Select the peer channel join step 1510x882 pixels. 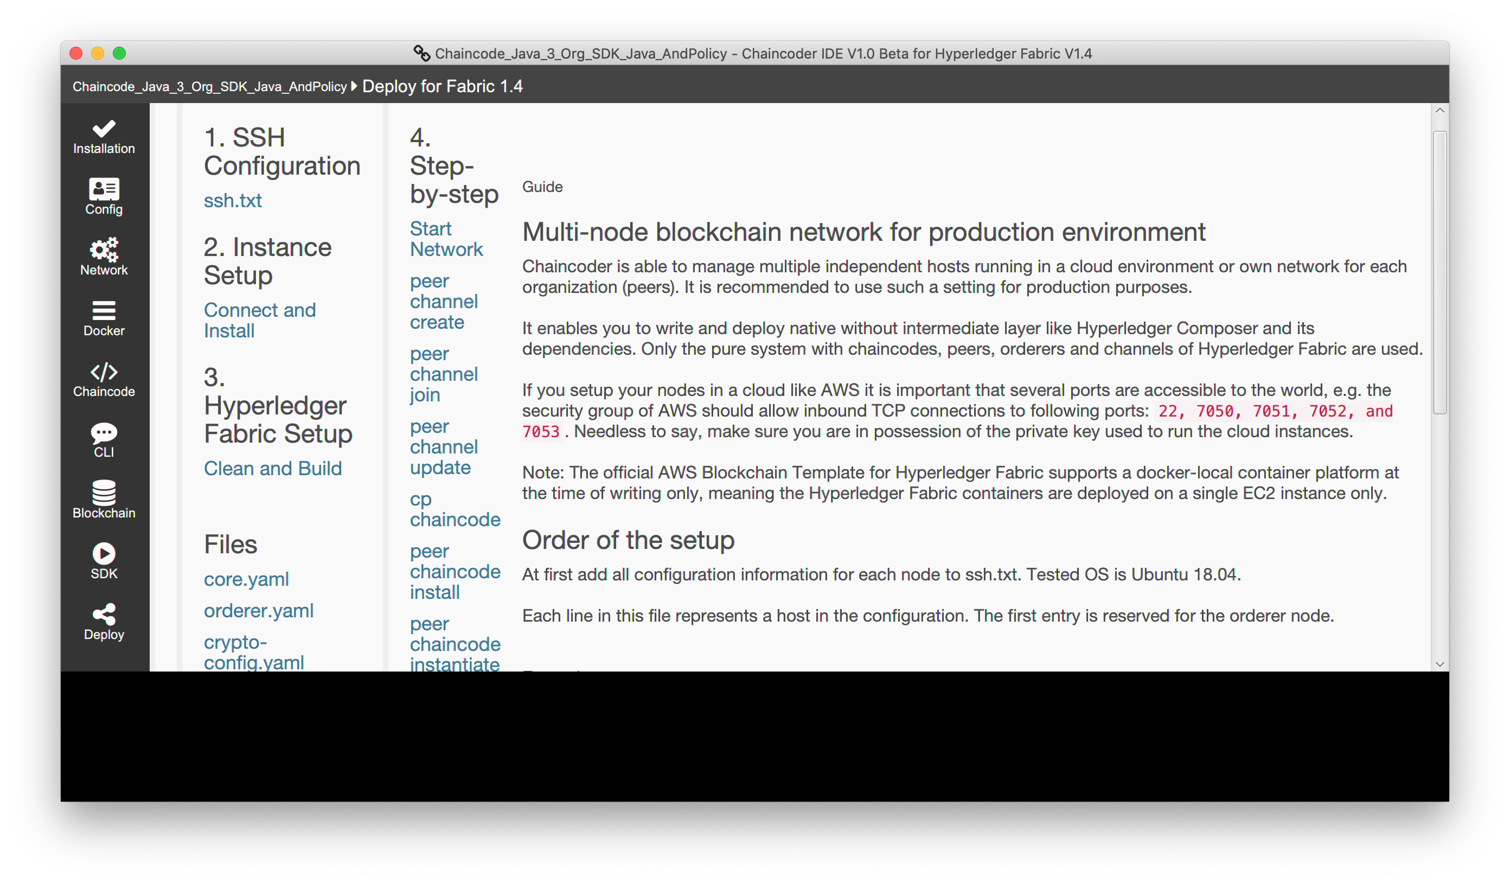444,374
